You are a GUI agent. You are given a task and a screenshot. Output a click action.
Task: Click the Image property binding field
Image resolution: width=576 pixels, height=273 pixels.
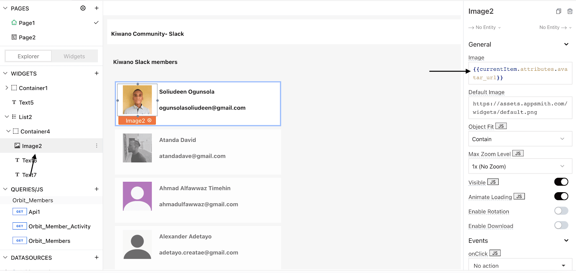click(520, 73)
